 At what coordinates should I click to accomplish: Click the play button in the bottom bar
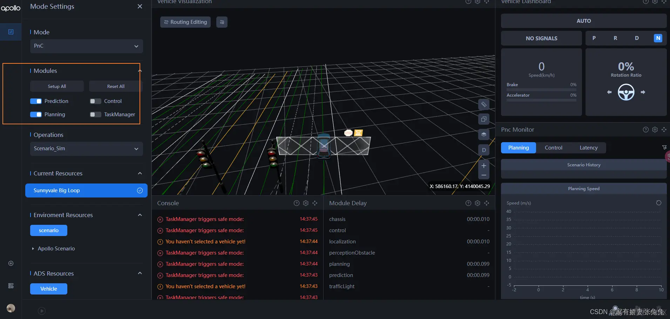[x=42, y=311]
